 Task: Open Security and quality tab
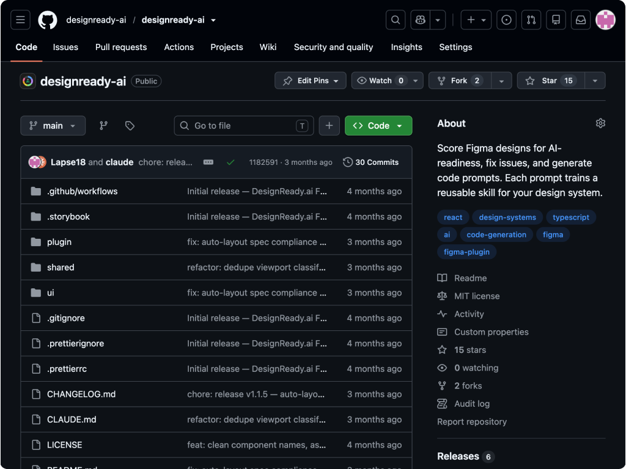pos(333,47)
